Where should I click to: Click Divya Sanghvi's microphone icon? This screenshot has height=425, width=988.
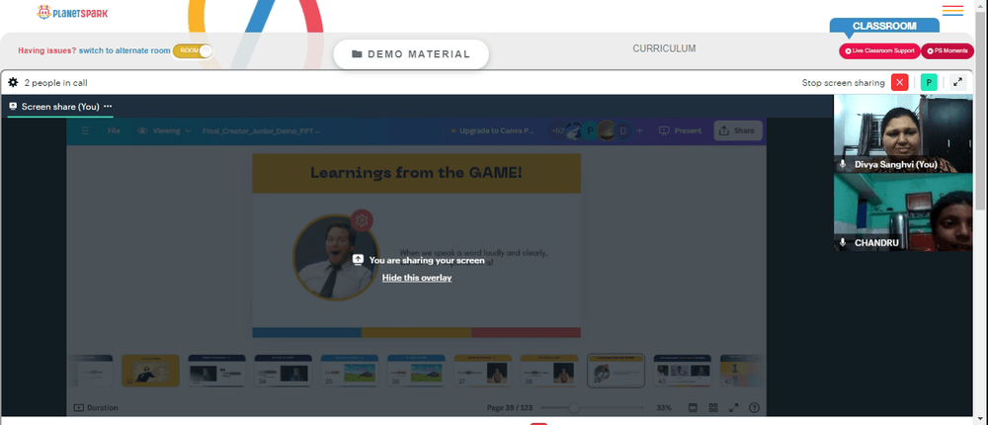(843, 164)
